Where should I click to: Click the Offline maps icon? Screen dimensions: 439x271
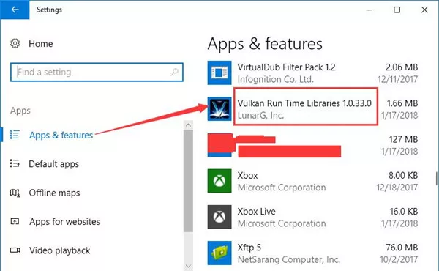click(x=15, y=193)
